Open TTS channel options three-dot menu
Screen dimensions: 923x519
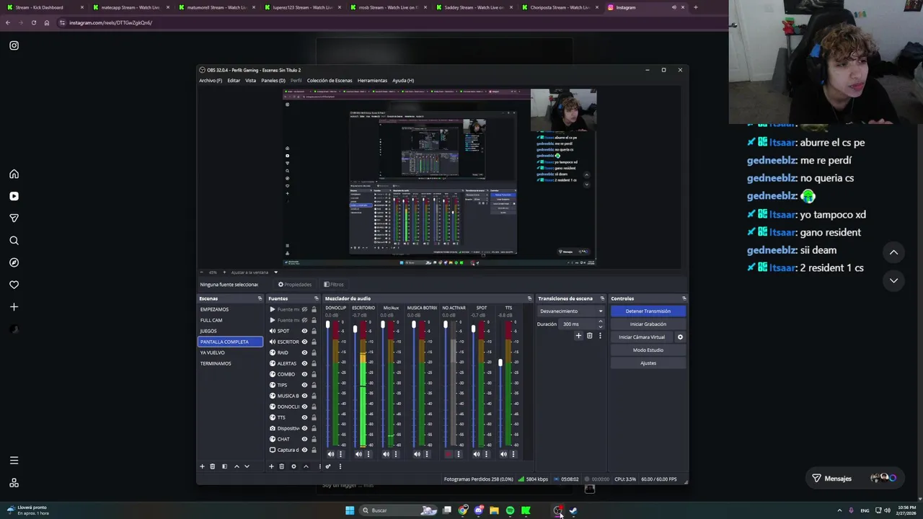(513, 454)
